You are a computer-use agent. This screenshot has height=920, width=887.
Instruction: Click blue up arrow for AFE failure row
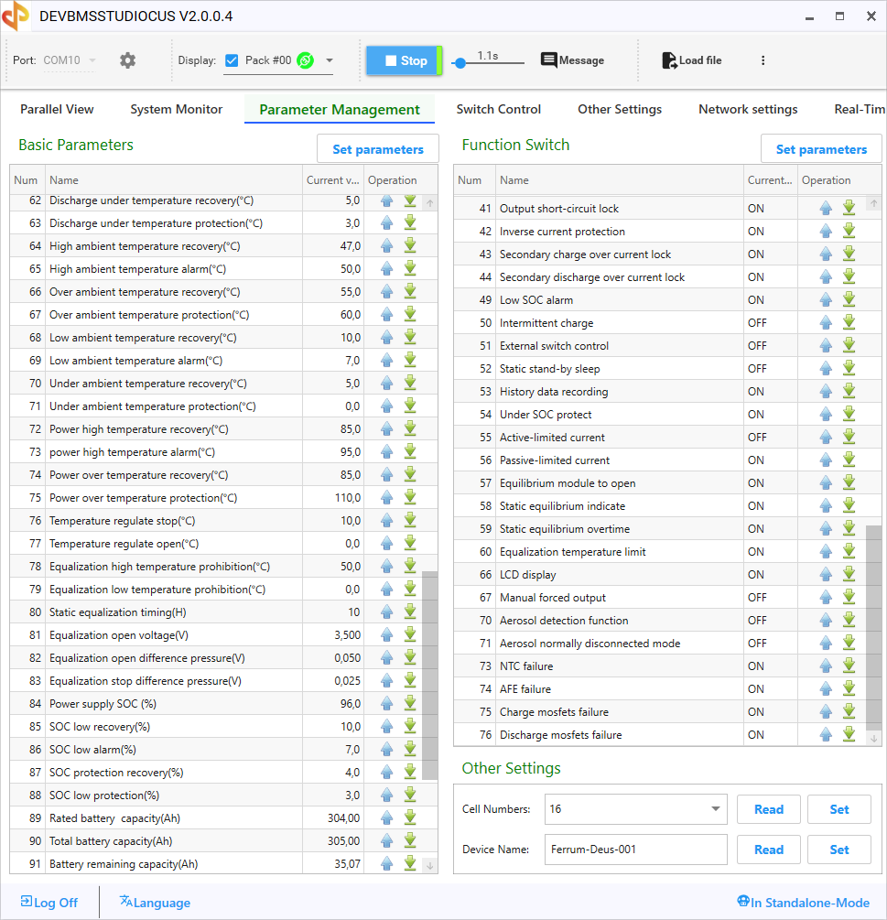pyautogui.click(x=826, y=688)
